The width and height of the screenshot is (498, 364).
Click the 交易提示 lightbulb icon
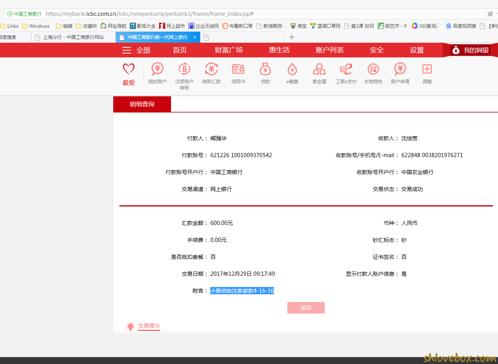131,326
